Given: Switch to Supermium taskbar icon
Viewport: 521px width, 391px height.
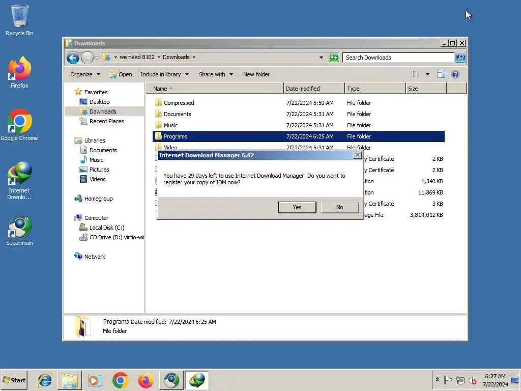Looking at the screenshot, I should coord(171,380).
